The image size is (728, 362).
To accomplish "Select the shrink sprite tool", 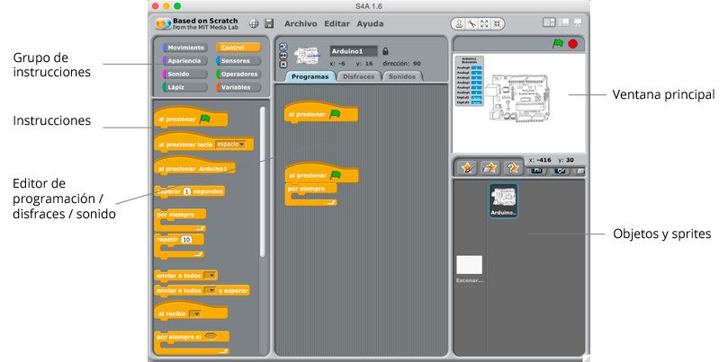I will (x=497, y=23).
